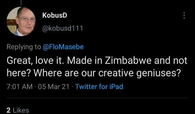The image size is (195, 114).
Task: Tap the word 'geniuses?' in the tweet
Action: (x=158, y=74)
